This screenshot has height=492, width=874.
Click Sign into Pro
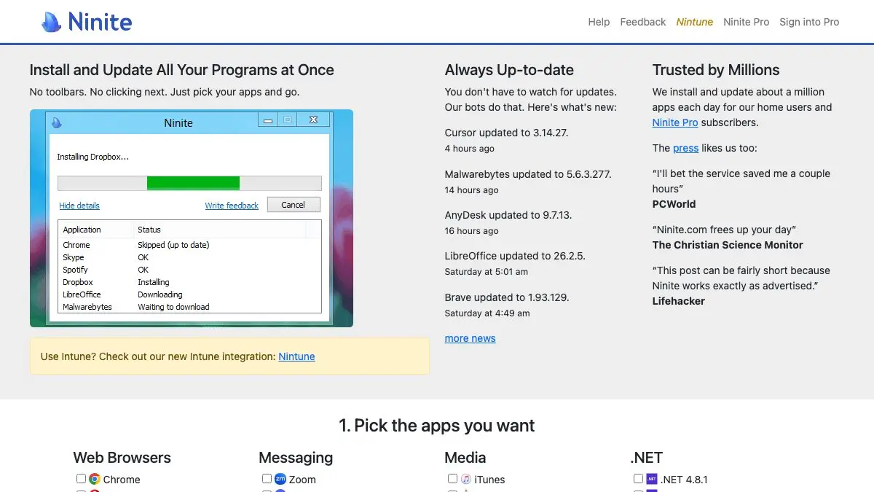(x=809, y=22)
